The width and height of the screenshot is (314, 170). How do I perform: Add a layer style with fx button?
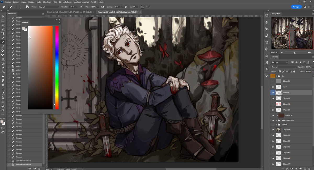coord(287,168)
